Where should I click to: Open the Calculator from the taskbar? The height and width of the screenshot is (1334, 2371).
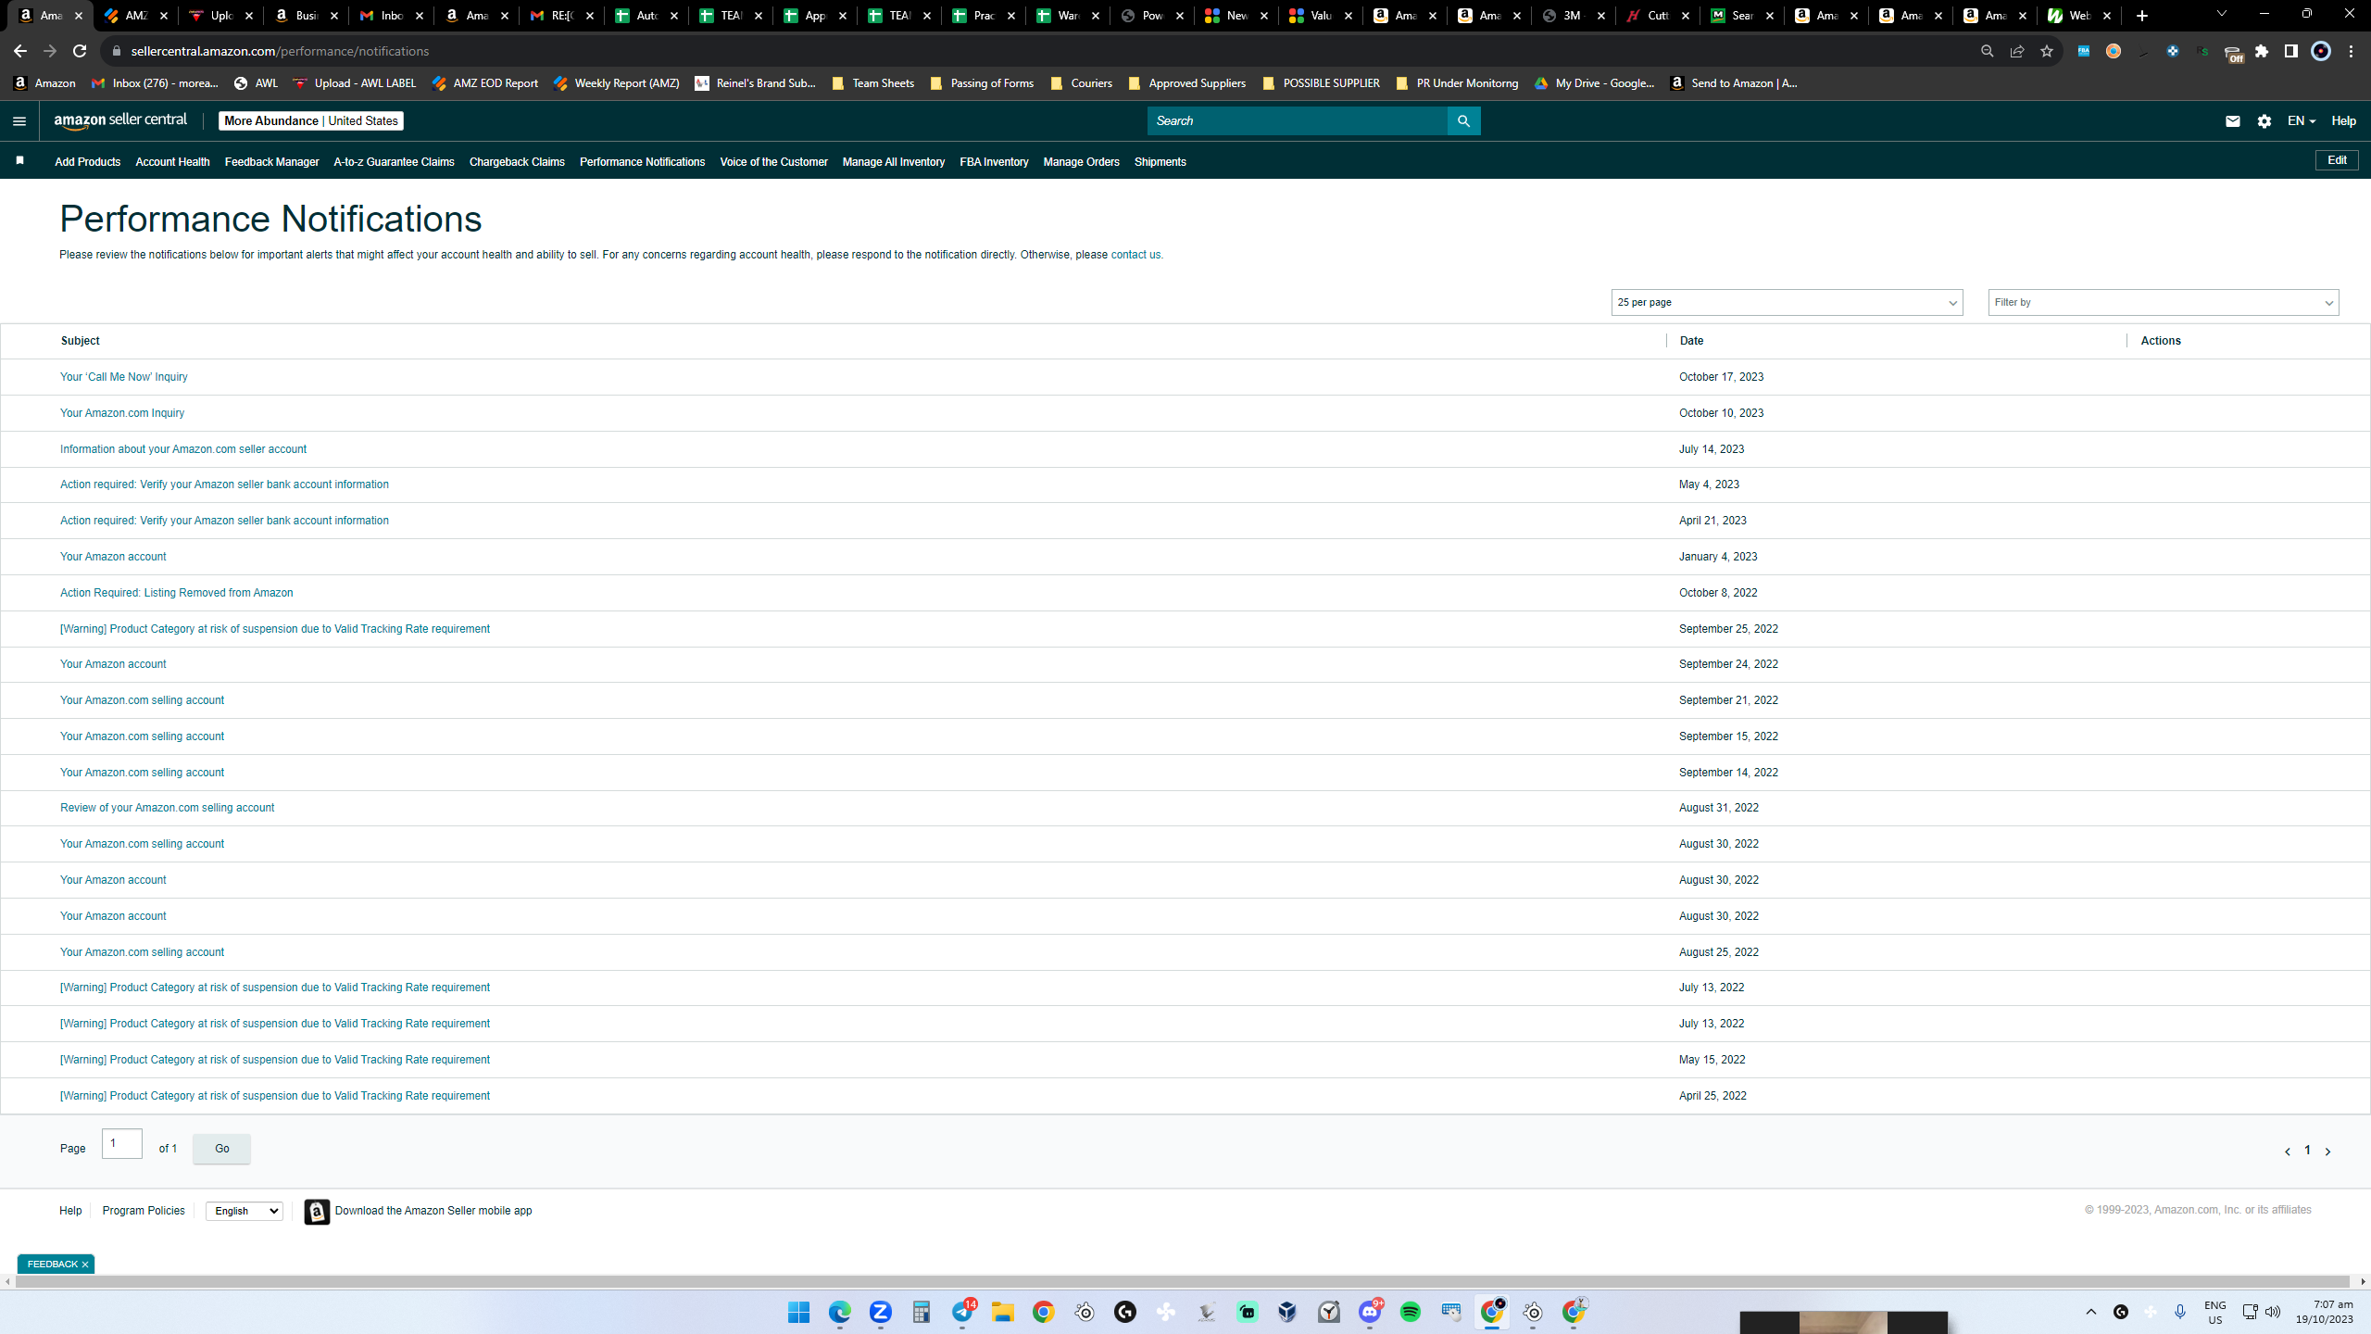click(x=921, y=1312)
